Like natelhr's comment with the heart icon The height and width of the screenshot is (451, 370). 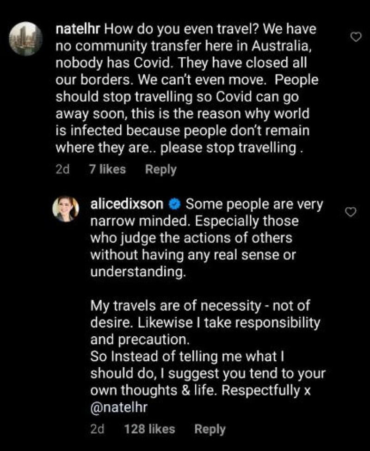click(356, 37)
